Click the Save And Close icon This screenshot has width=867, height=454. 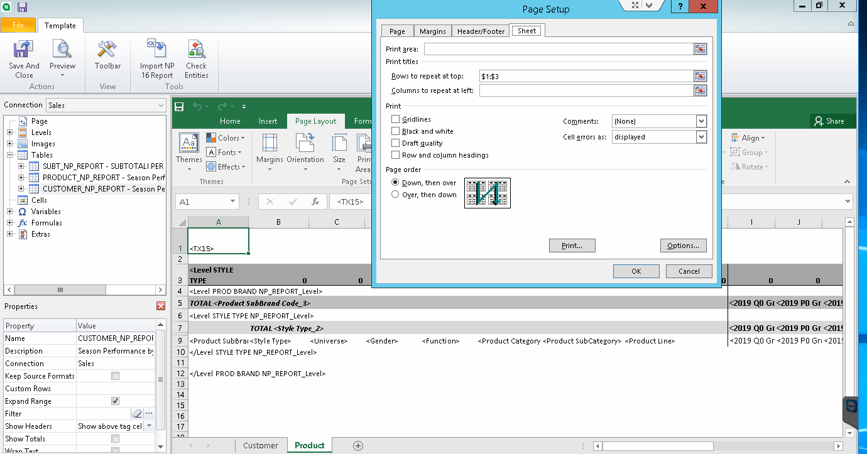point(23,57)
